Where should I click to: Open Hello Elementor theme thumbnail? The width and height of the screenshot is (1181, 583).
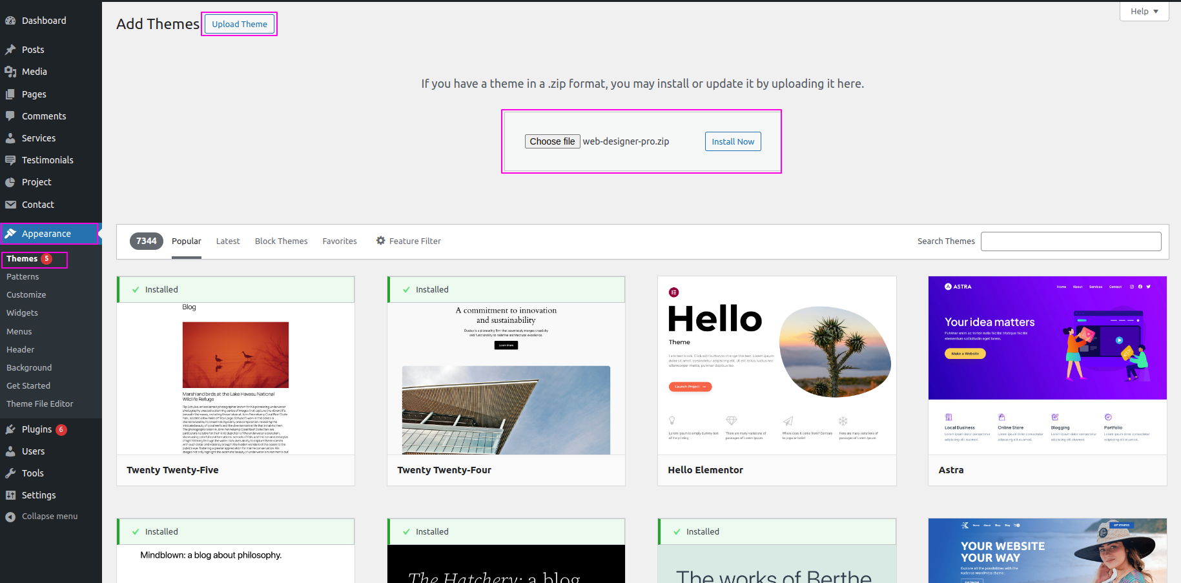777,365
